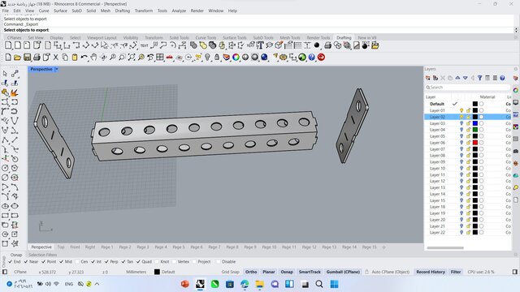Enable the Vertex osnap checkbox
Image resolution: width=520 pixels, height=292 pixels.
[174, 261]
